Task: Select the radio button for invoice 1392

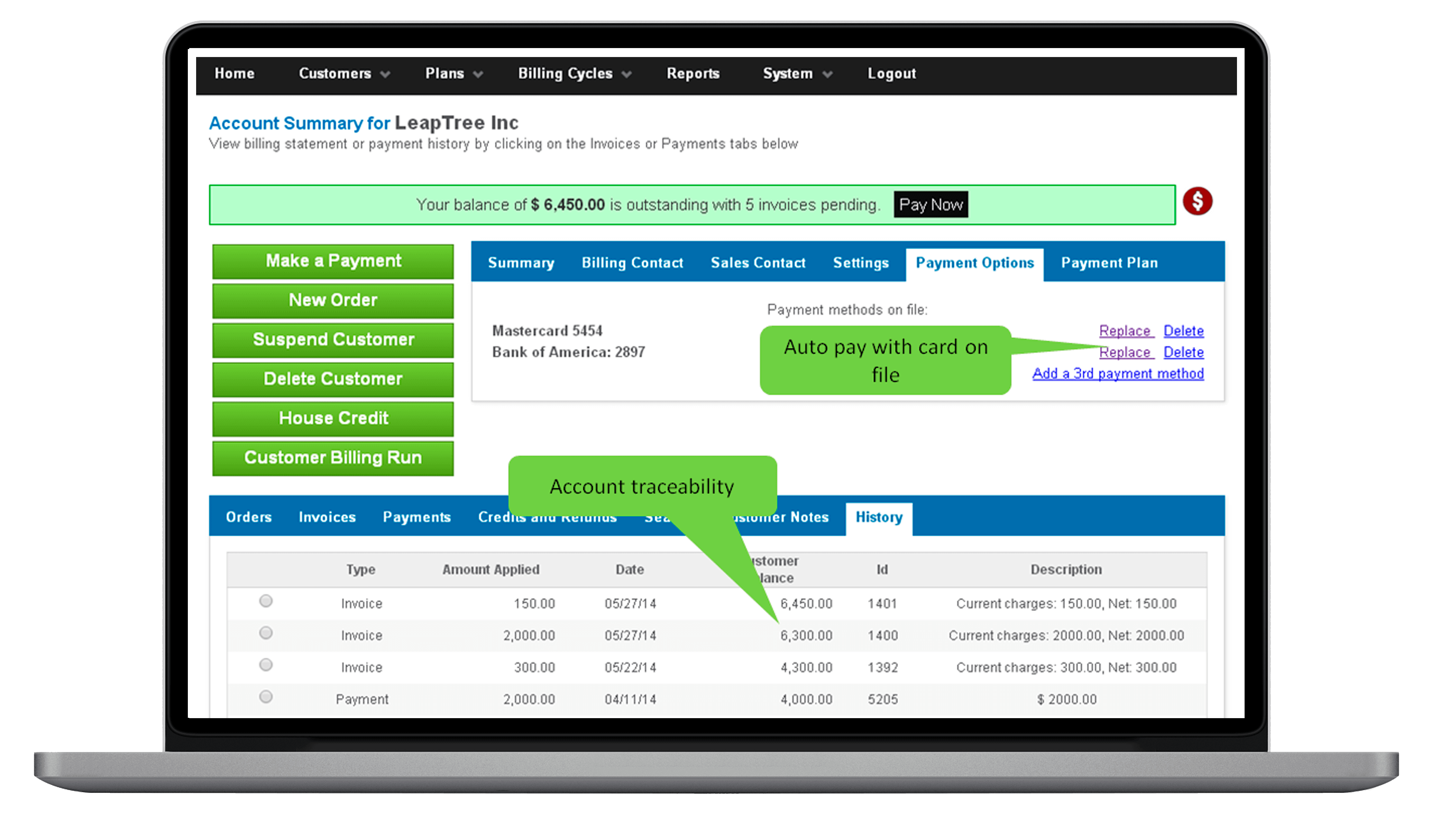Action: pos(266,665)
